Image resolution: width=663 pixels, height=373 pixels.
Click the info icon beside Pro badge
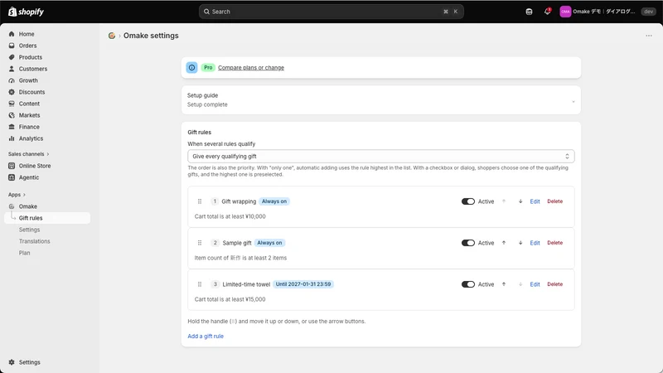pyautogui.click(x=192, y=68)
